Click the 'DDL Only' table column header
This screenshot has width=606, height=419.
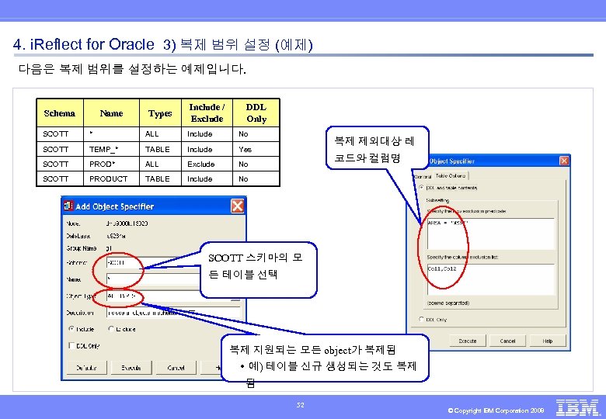pyautogui.click(x=256, y=113)
